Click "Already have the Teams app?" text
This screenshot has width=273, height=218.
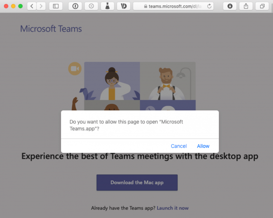tap(123, 208)
